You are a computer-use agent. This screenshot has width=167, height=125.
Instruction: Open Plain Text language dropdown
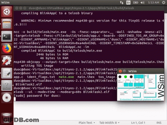coord(87,123)
